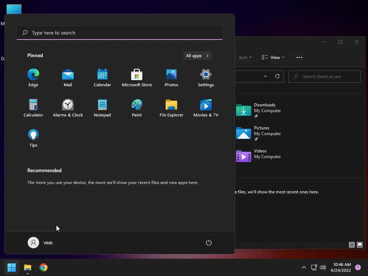Screen dimensions: 368x276
Task: Refresh the File Explorer view
Action: click(x=277, y=77)
